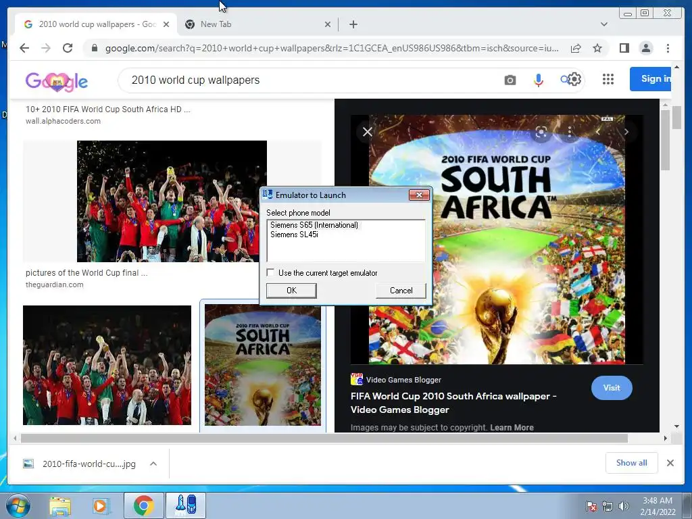692x519 pixels.
Task: Open Google quick settings gear
Action: click(x=574, y=80)
